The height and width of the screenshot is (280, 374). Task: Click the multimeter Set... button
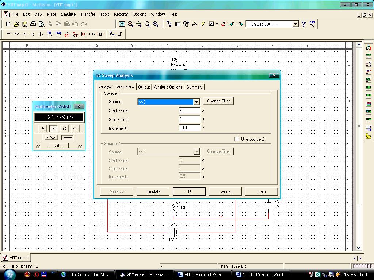click(58, 145)
